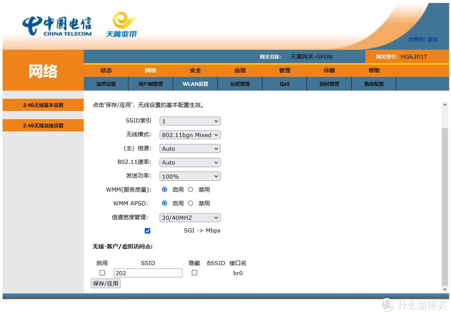Click scrollbar down arrow in settings panel
Viewport: 451px width, 316px height.
click(x=445, y=289)
